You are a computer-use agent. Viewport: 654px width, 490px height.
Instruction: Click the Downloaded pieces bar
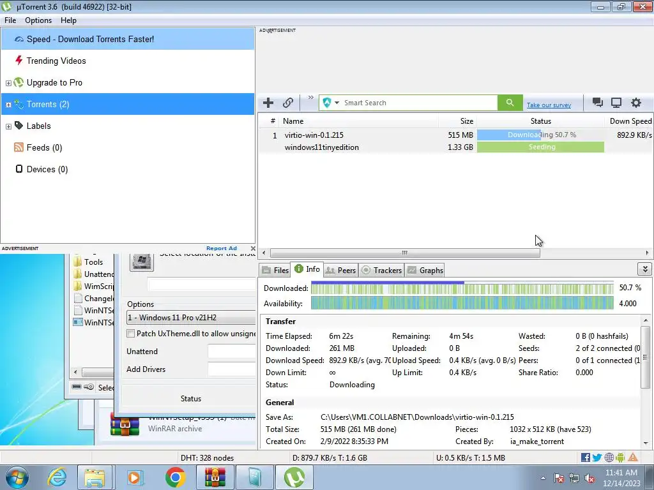[462, 288]
